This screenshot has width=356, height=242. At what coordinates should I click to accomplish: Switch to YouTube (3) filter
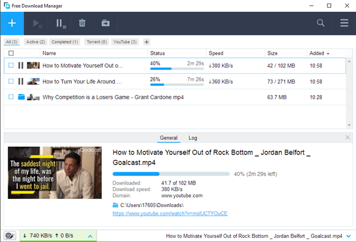click(125, 42)
